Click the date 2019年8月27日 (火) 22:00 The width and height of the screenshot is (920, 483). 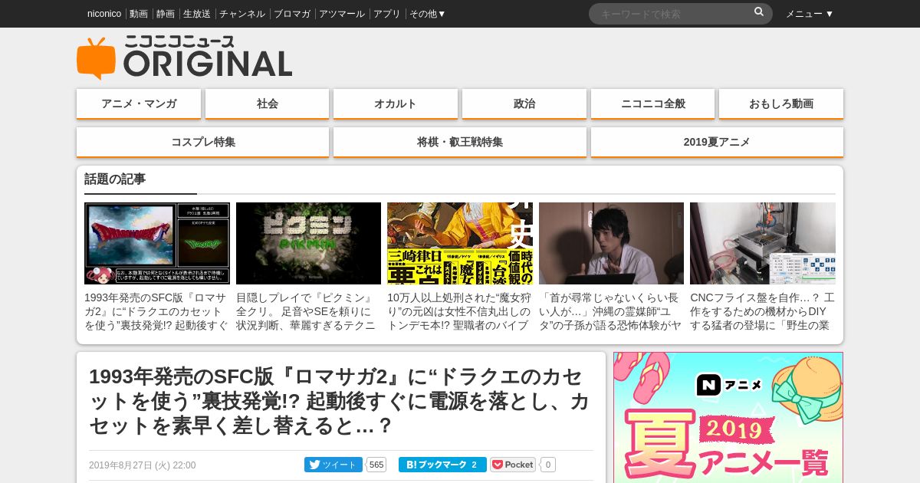click(x=142, y=465)
